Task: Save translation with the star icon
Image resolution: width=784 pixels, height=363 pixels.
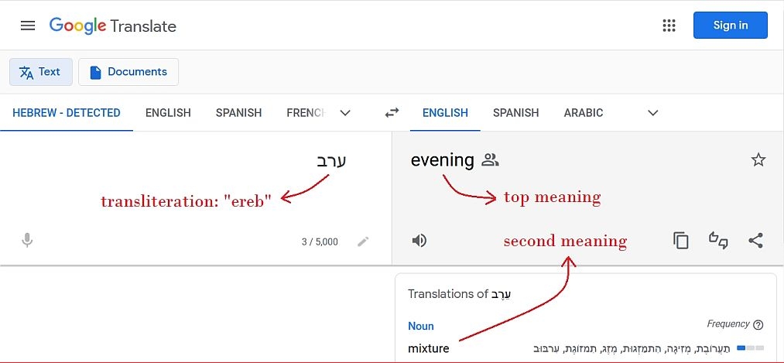Action: pyautogui.click(x=758, y=160)
